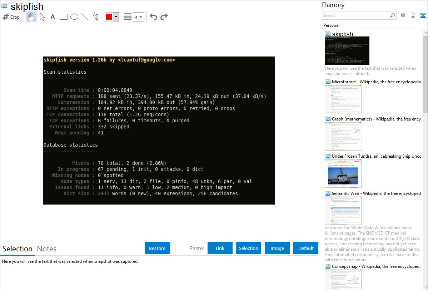Click the Link paste button

click(x=220, y=248)
